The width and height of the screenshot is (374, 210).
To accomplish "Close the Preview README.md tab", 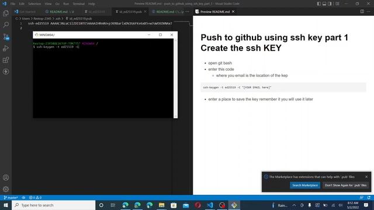I will [x=233, y=12].
